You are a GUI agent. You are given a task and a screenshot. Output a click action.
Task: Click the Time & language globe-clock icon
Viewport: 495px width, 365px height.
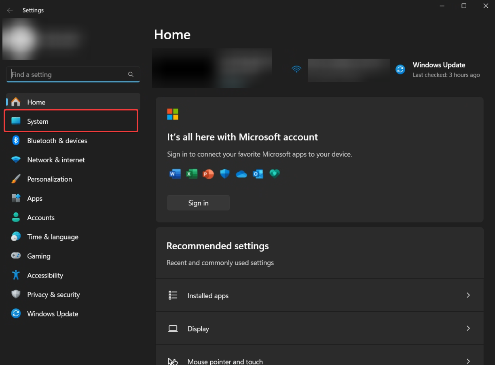point(16,237)
